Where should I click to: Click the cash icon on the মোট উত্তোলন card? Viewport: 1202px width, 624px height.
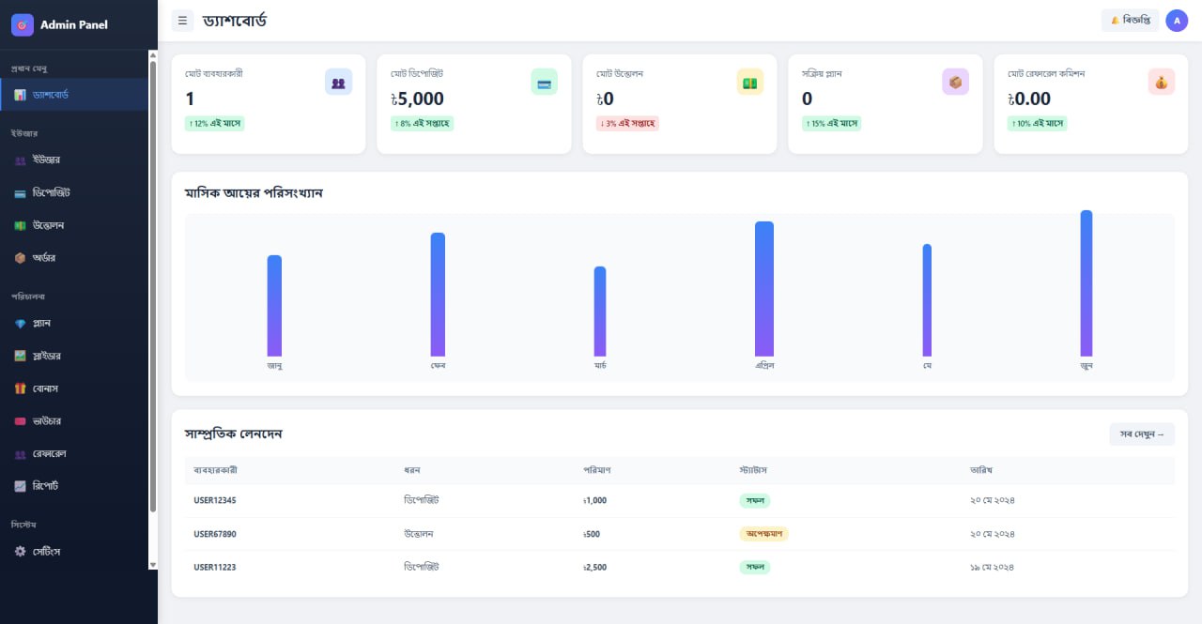(749, 83)
